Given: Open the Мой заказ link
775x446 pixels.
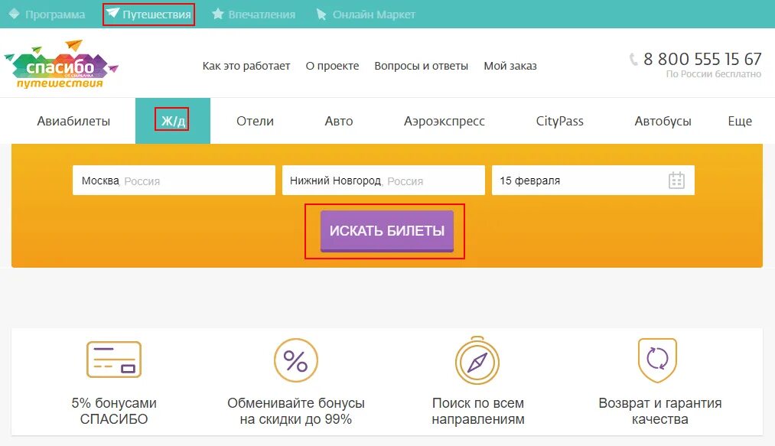Looking at the screenshot, I should tap(510, 66).
